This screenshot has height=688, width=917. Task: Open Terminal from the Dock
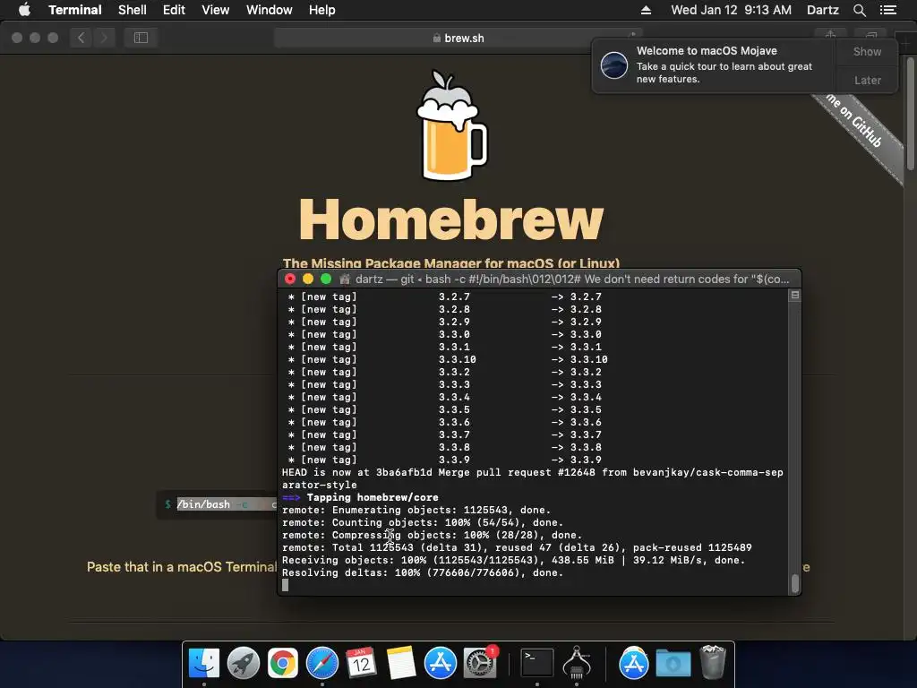537,664
